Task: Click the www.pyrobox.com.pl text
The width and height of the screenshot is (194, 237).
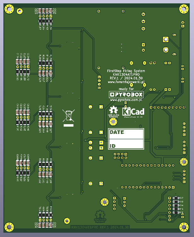Action: click(126, 100)
